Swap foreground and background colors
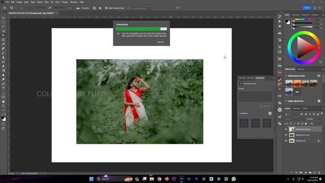The width and height of the screenshot is (325, 183). pyautogui.click(x=5, y=114)
